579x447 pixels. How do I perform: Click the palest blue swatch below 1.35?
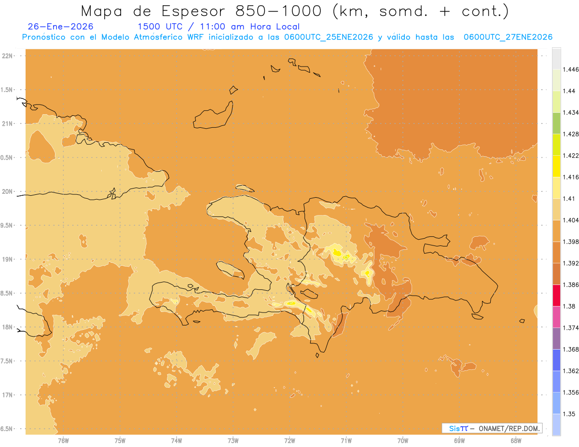(x=556, y=425)
